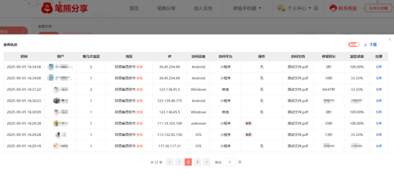Open the notification bell icon
Image resolution: width=394 pixels, height=174 pixels.
(x=316, y=8)
